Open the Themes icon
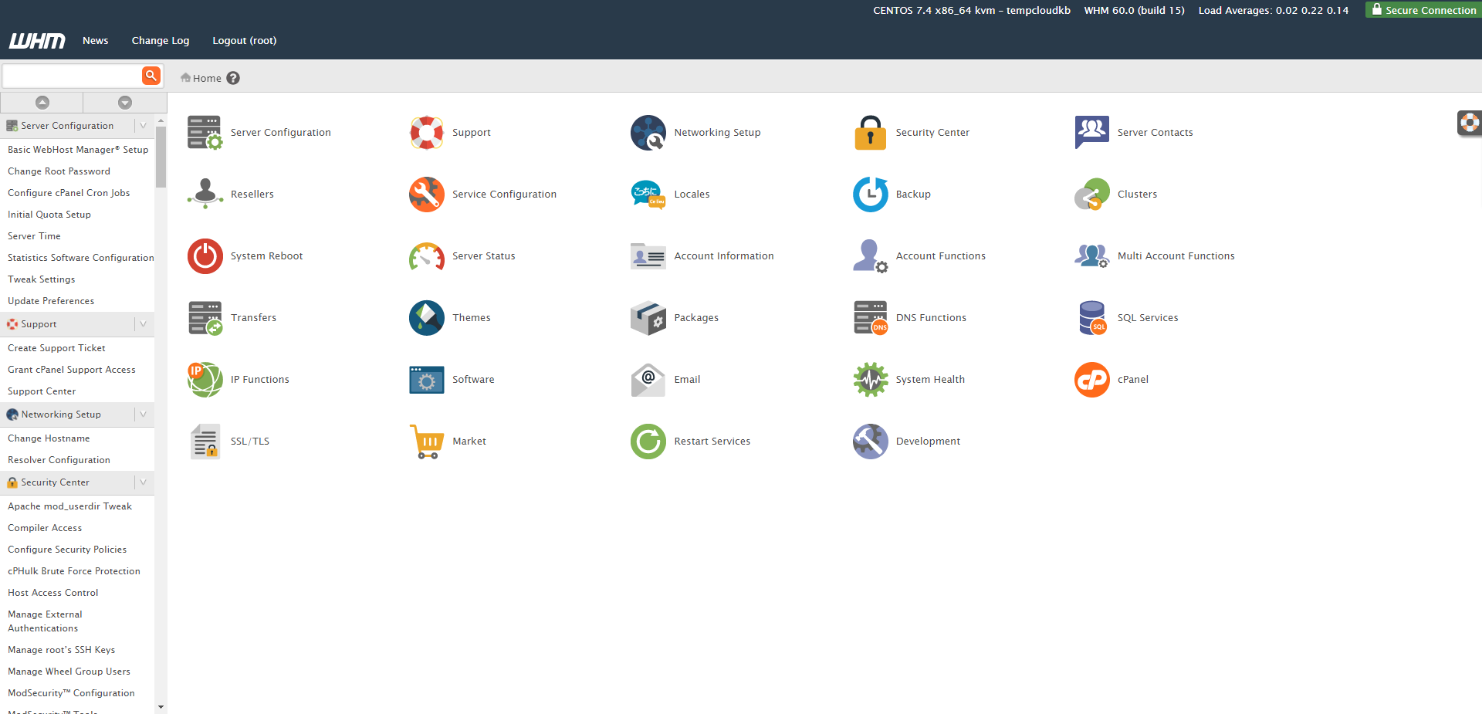 (426, 318)
